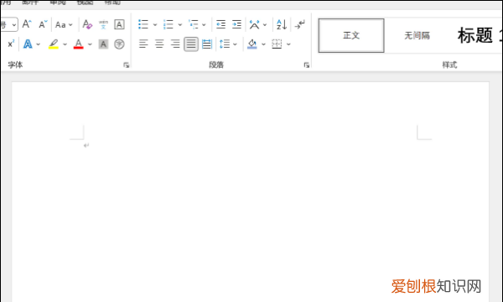Apply the borders icon

coord(277,44)
